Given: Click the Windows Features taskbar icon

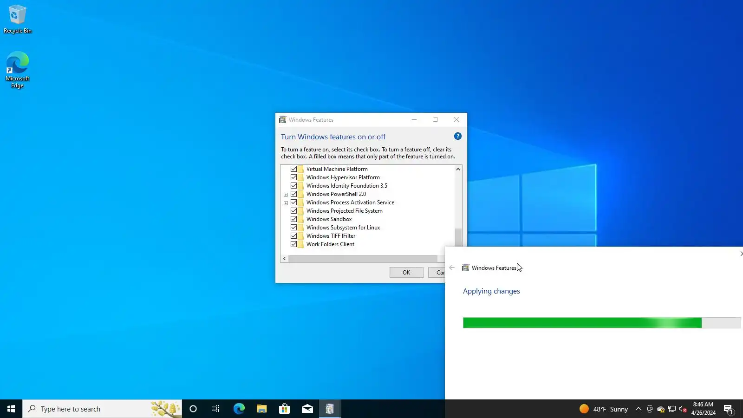Looking at the screenshot, I should [330, 409].
